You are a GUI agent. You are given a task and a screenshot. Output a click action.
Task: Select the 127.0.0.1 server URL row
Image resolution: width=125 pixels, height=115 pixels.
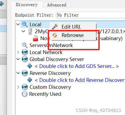(80, 31)
